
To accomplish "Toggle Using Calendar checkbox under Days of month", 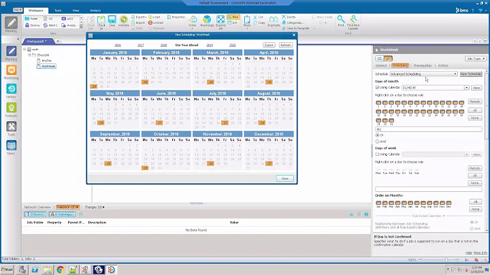I will click(377, 88).
